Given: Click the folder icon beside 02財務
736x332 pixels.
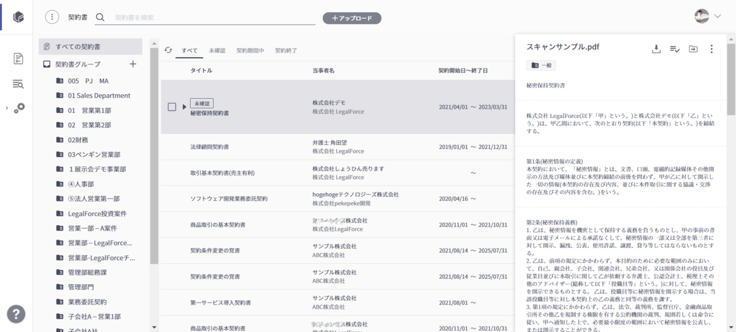Looking at the screenshot, I should (60, 140).
